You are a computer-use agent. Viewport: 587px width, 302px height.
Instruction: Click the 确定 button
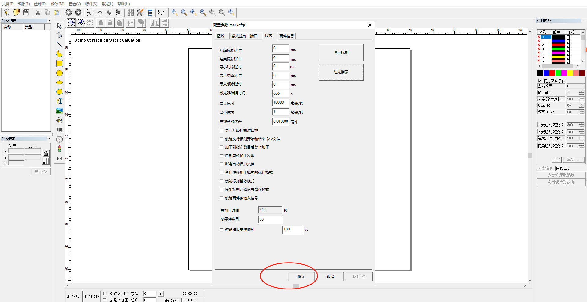coord(301,277)
